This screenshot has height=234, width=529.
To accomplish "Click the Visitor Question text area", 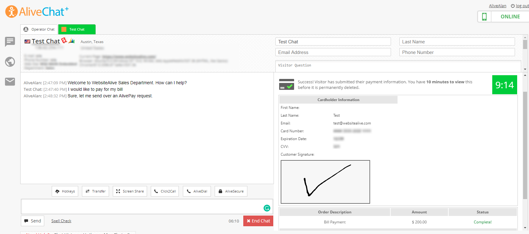I will (398, 66).
